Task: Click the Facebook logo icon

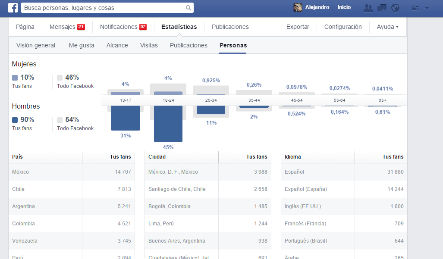Action: click(x=13, y=8)
